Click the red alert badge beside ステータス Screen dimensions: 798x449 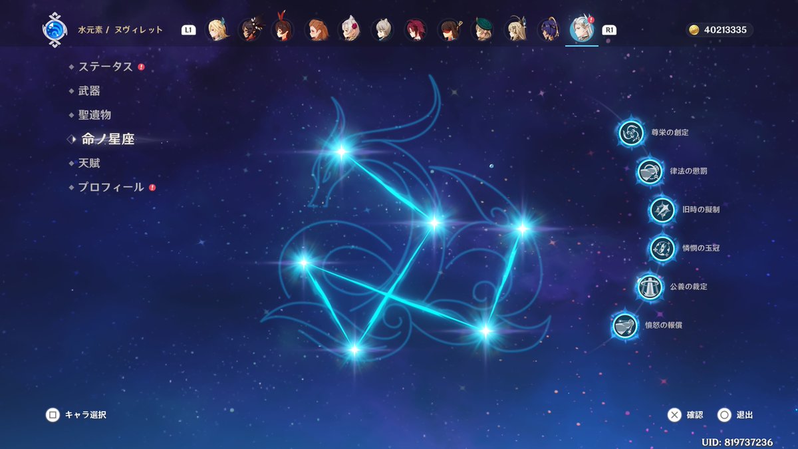[141, 67]
